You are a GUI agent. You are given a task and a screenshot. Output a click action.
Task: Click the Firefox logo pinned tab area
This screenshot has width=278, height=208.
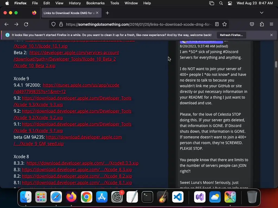(x=34, y=13)
